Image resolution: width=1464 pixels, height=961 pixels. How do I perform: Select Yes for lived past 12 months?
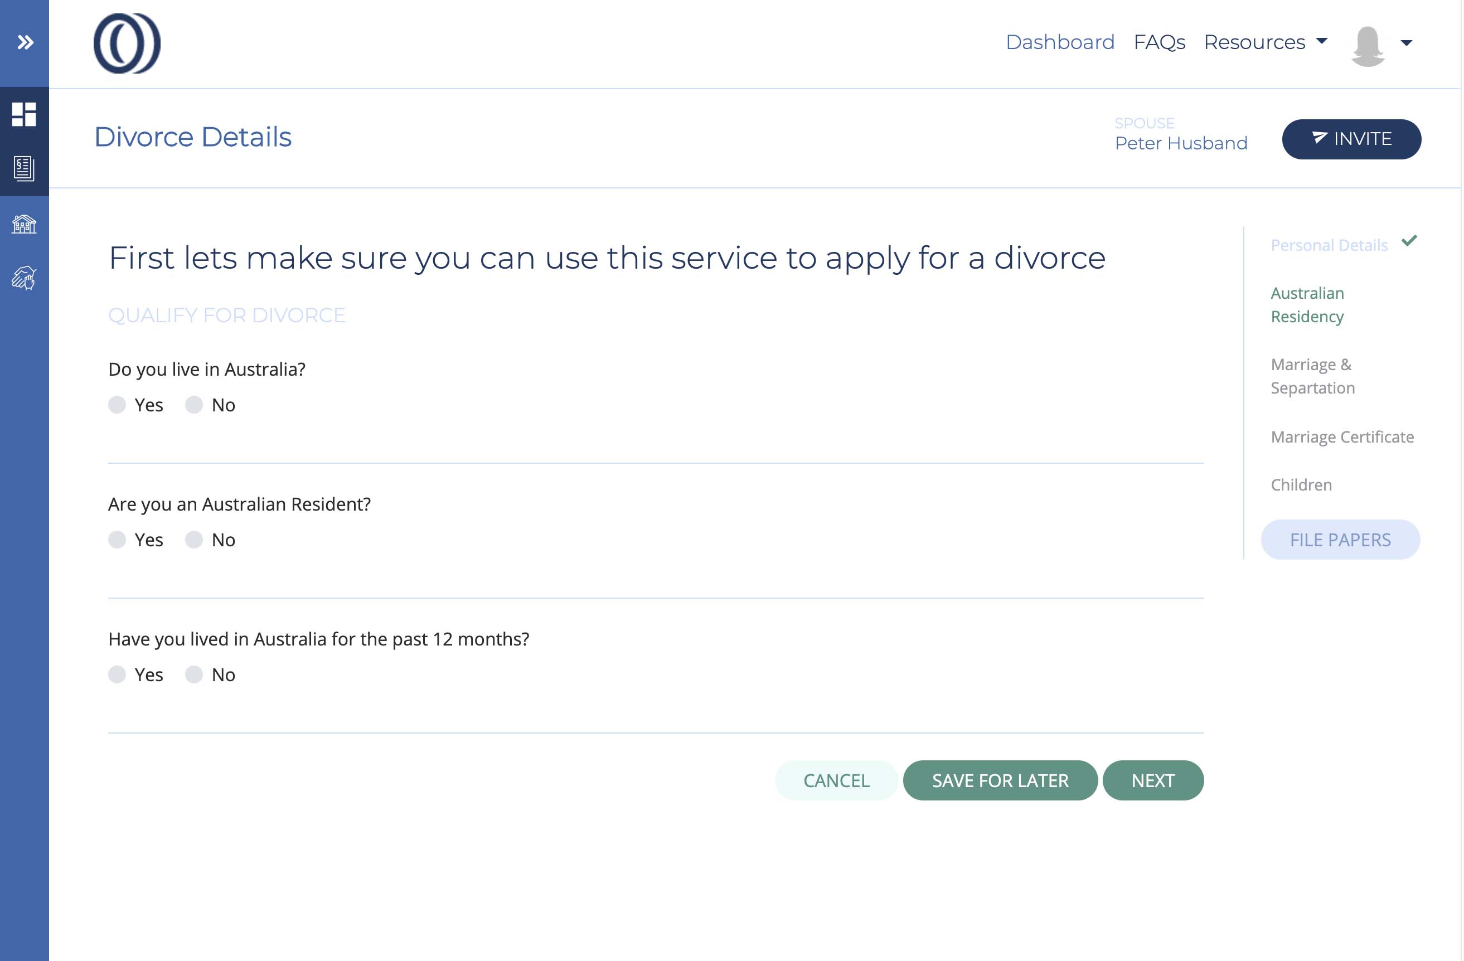point(117,674)
